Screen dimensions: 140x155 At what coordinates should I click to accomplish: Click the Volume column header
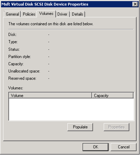click(50, 95)
